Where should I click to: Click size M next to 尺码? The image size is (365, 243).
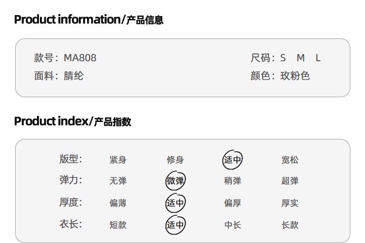tap(301, 58)
